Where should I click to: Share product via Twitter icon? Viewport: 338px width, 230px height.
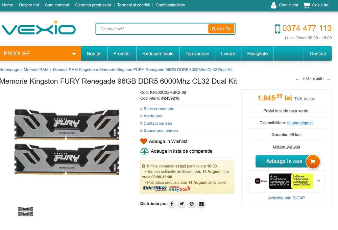pos(182,204)
